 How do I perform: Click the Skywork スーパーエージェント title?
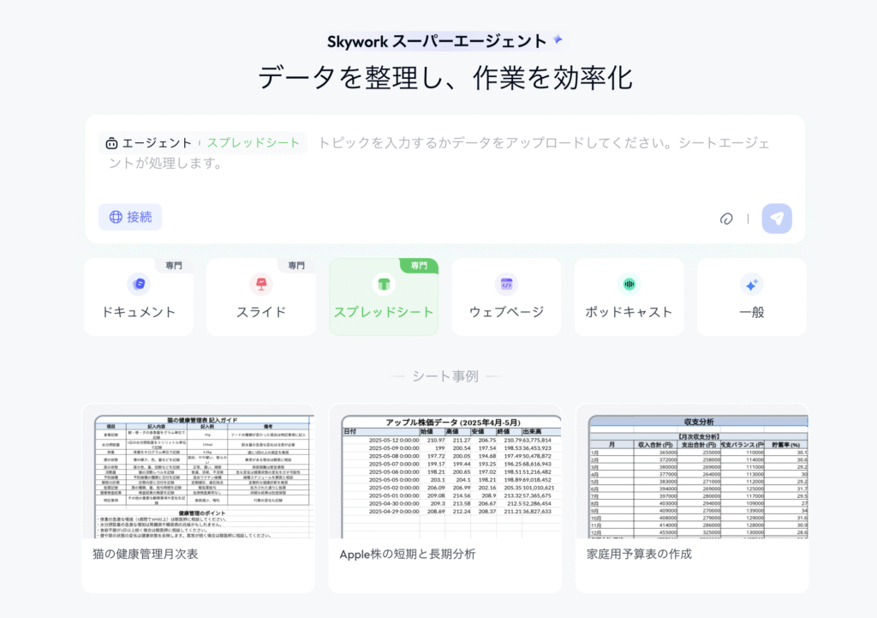[x=437, y=41]
